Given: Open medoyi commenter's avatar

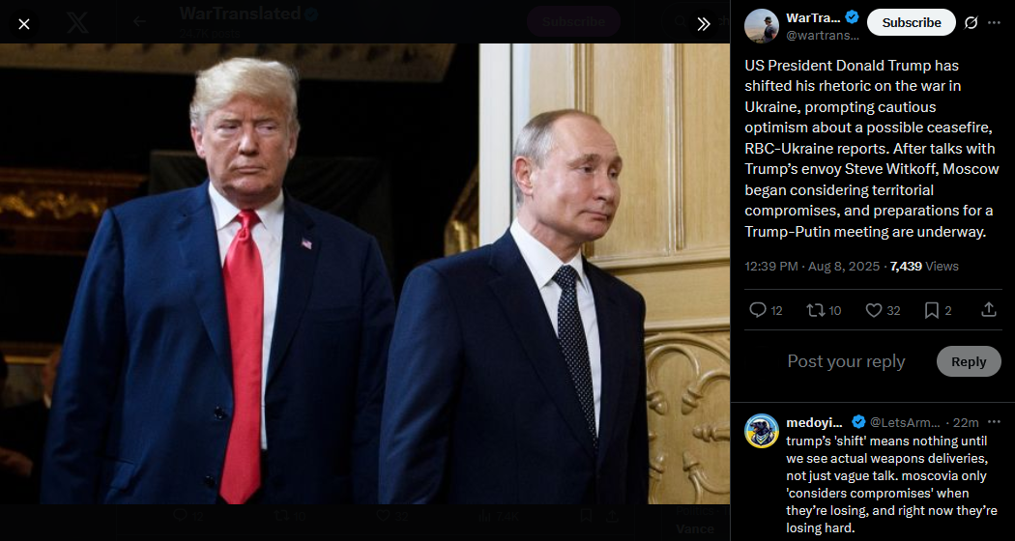Looking at the screenshot, I should tap(762, 431).
